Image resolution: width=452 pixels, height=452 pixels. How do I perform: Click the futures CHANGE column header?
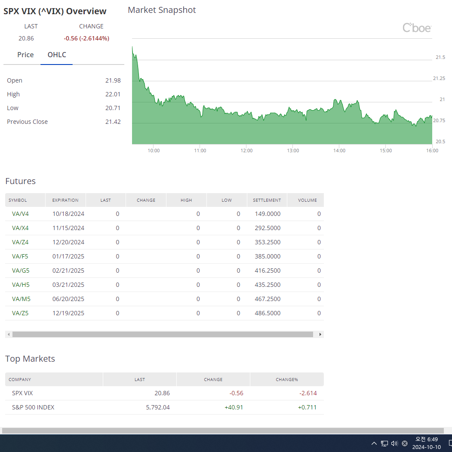pos(146,200)
